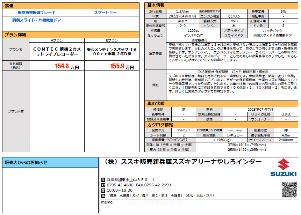Select the Bプラン column header
Image resolution: width=301 pixels, height=215 pixels.
coord(112,40)
